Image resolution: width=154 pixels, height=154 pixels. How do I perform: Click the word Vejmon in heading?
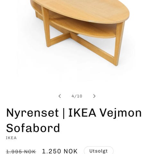[x=121, y=113]
